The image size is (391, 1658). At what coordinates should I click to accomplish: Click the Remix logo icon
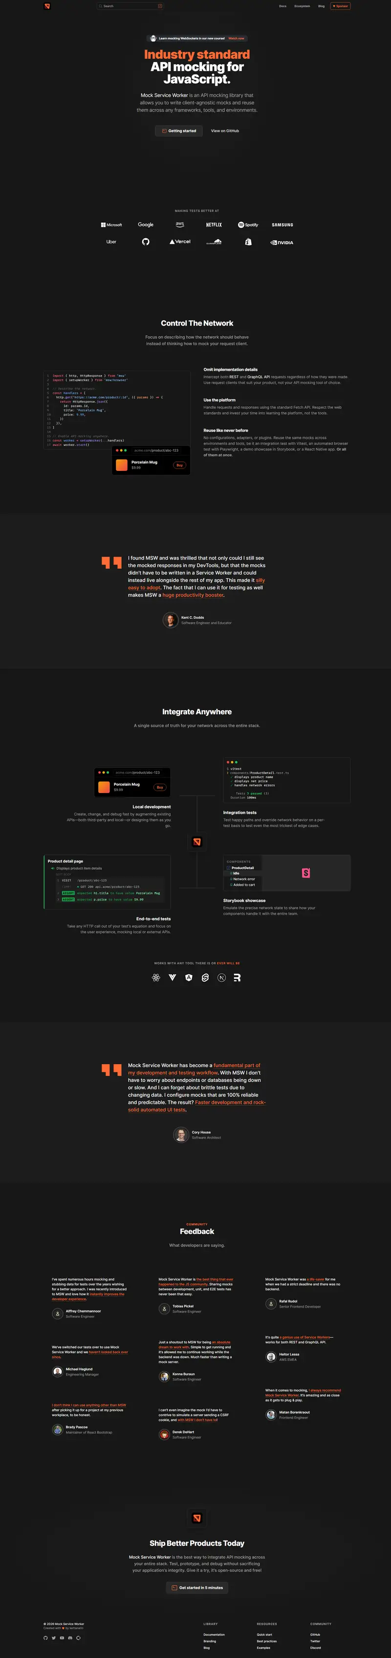coord(238,978)
